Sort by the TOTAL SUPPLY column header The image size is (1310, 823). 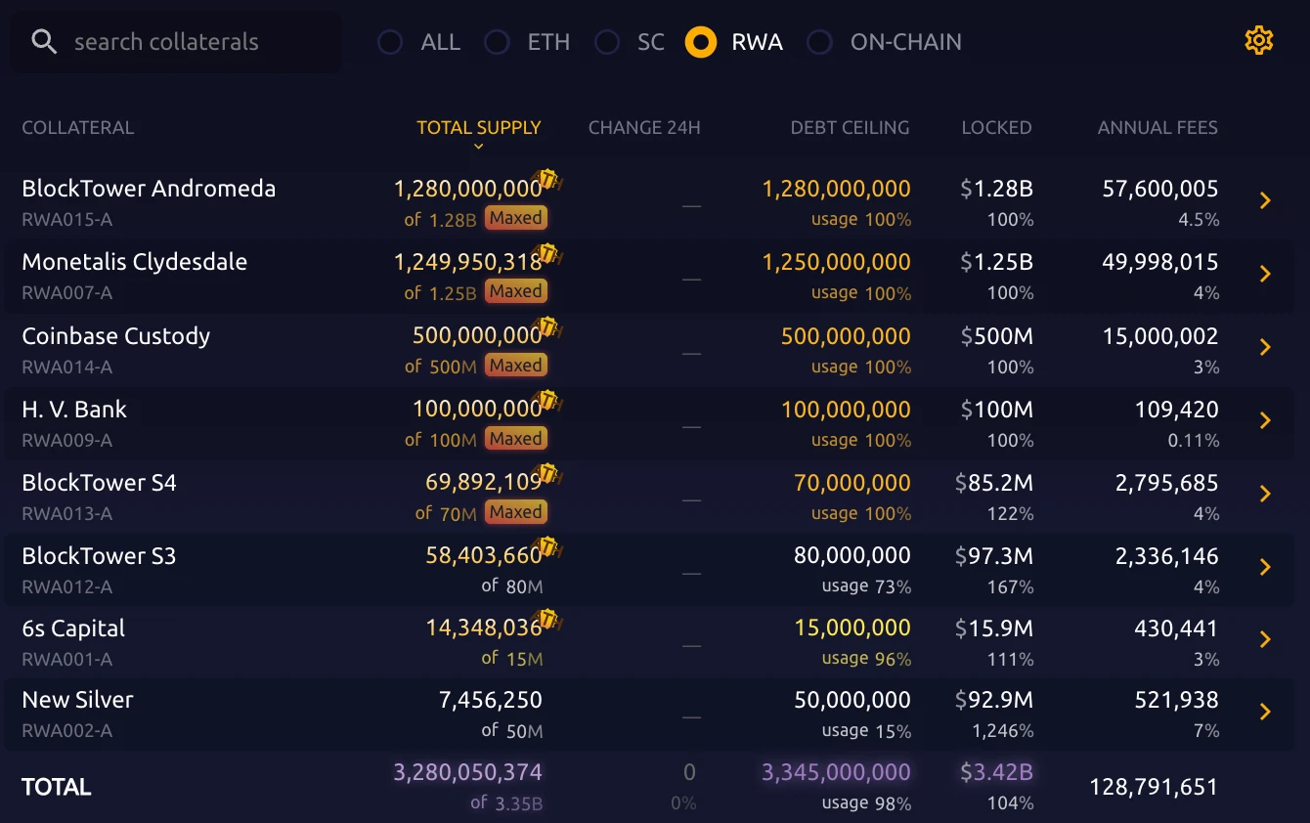[x=478, y=127]
